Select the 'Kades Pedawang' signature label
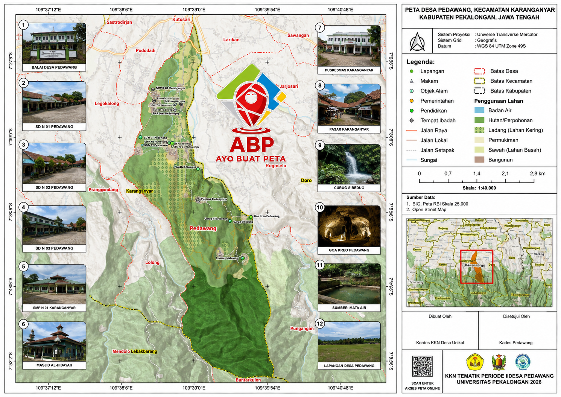561x397 pixels. pos(516,343)
